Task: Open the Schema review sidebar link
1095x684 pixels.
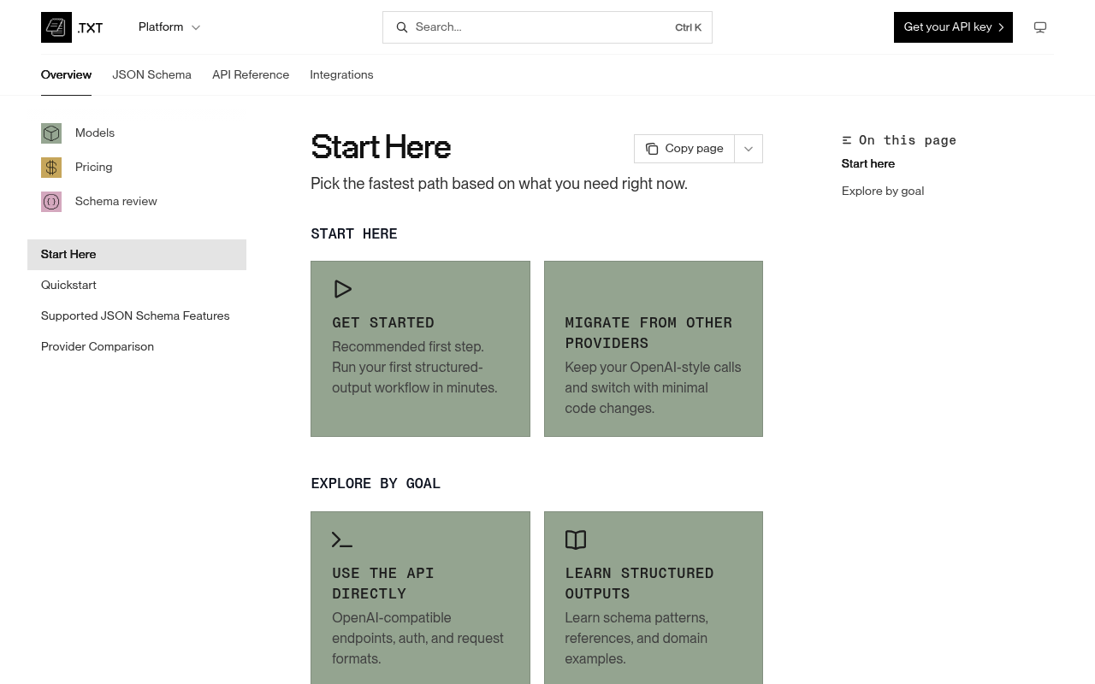Action: 116,202
